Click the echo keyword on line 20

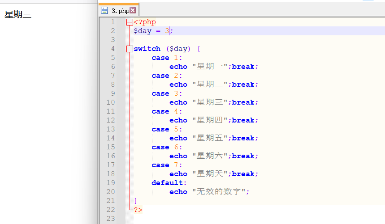[x=178, y=192]
